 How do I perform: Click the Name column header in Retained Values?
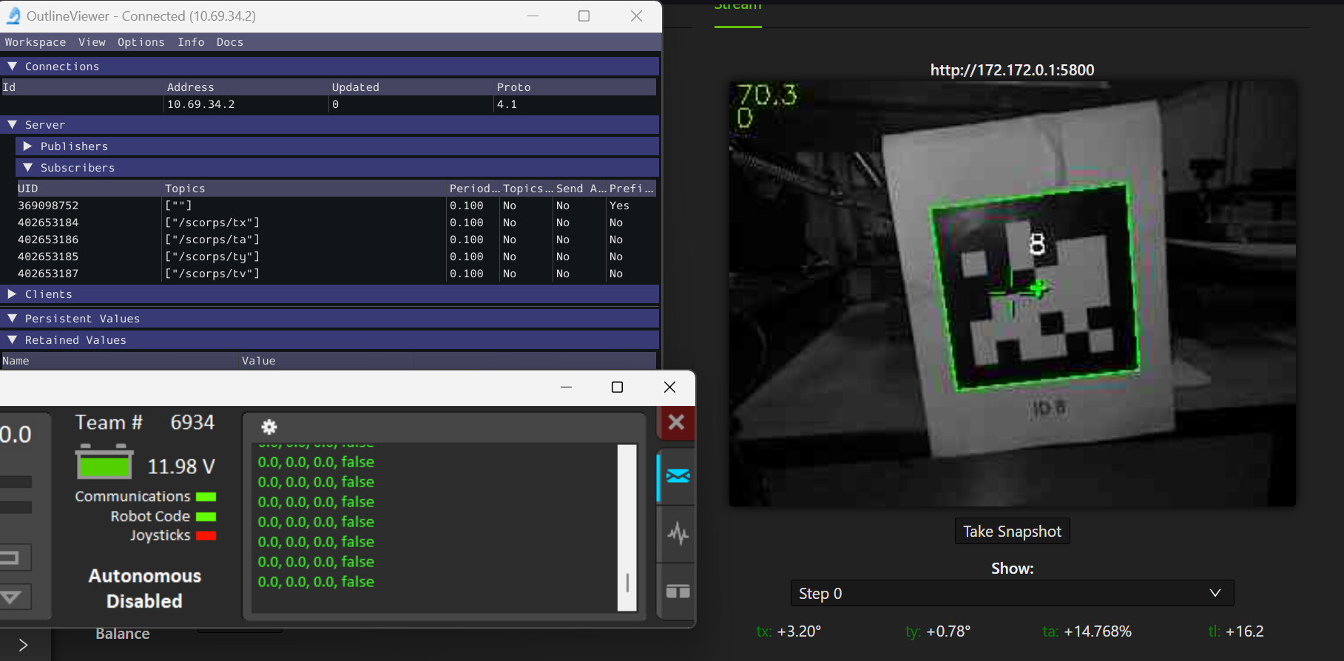(16, 361)
